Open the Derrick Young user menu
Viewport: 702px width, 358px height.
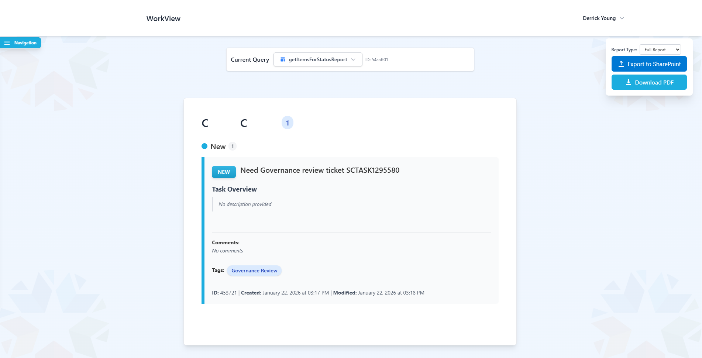click(x=599, y=18)
